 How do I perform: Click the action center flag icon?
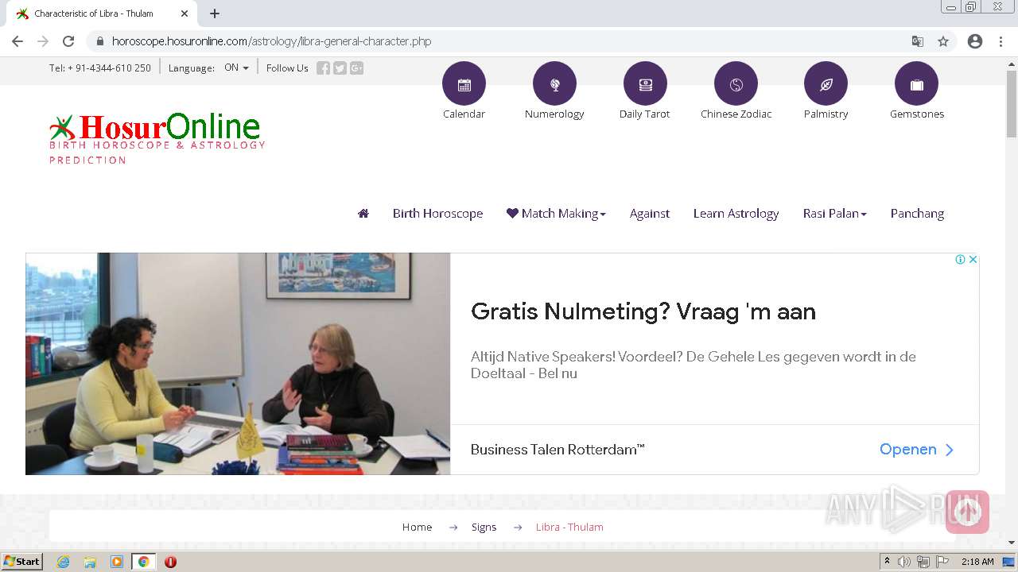point(942,562)
